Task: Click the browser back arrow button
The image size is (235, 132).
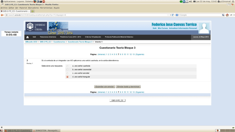Action: point(2,15)
